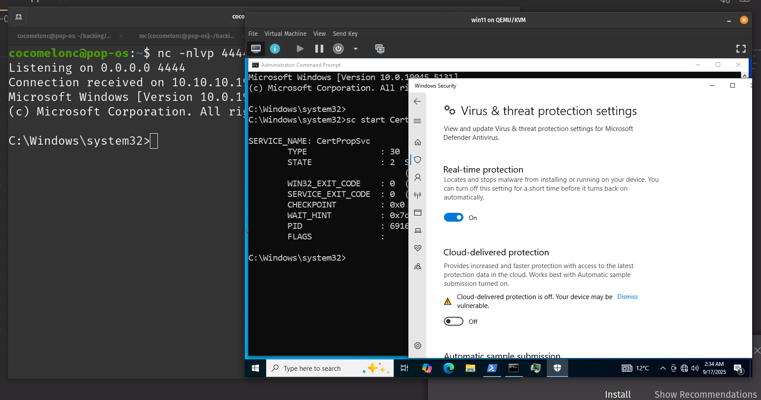
Task: Open the View menu
Action: coord(319,34)
